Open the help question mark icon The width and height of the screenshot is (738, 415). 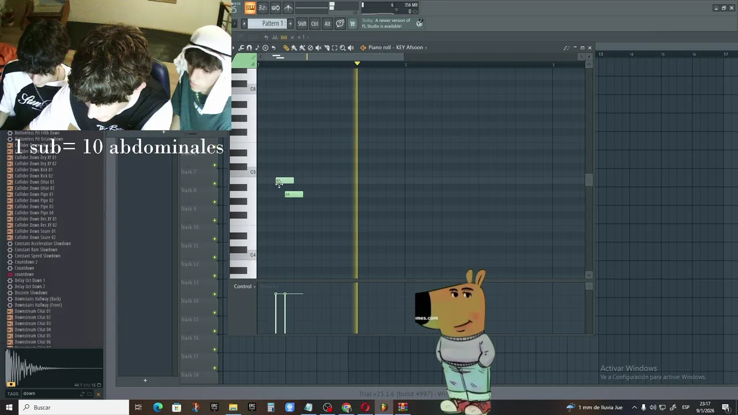[340, 24]
